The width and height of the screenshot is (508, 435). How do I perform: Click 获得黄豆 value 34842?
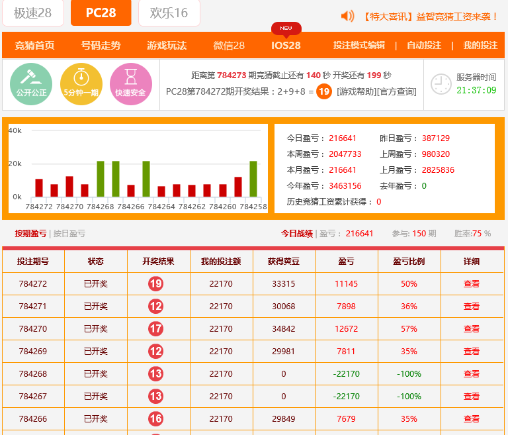coord(284,329)
